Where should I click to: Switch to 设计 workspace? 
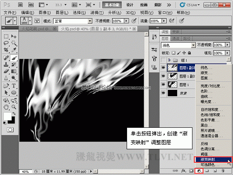tap(130, 5)
